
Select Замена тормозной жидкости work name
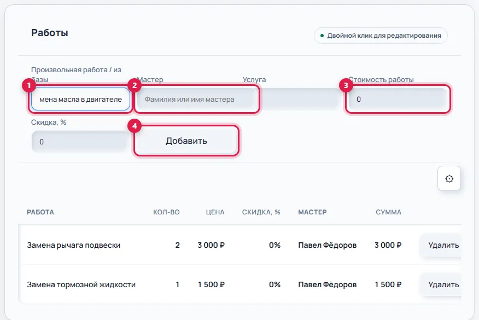[x=81, y=284]
